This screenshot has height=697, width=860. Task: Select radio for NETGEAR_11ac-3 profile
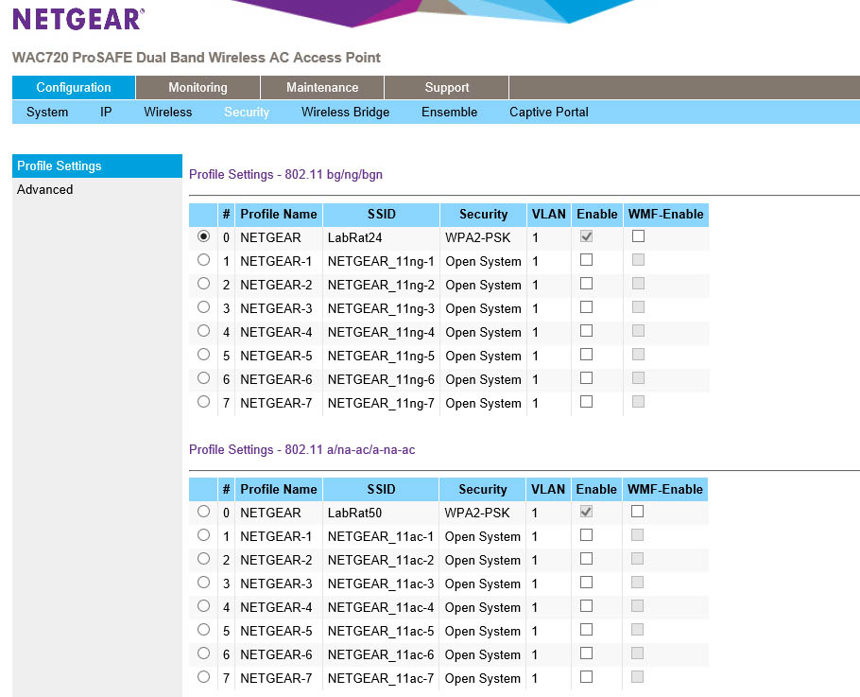click(203, 582)
